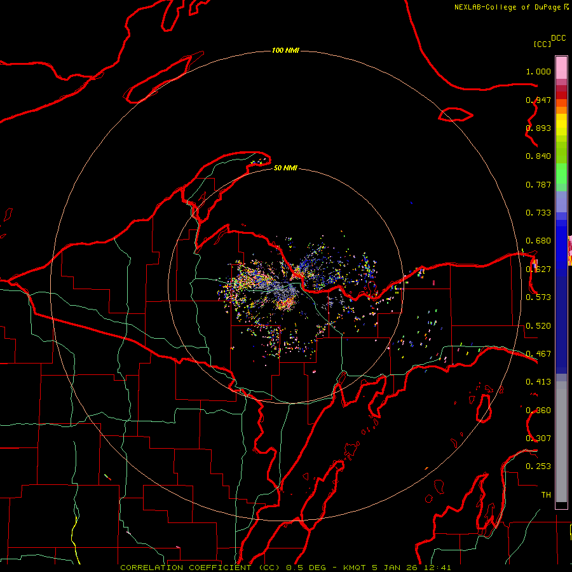Click the 100 NMI range ring label

pyautogui.click(x=285, y=50)
